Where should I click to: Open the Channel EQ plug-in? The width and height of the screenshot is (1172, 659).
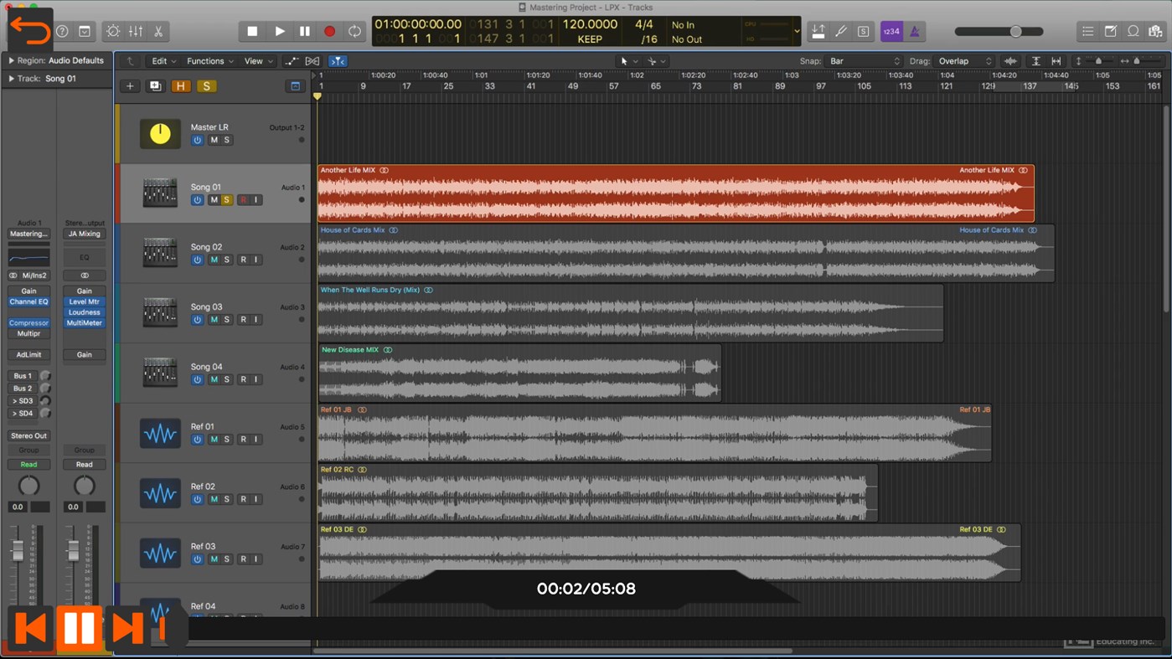coord(28,301)
